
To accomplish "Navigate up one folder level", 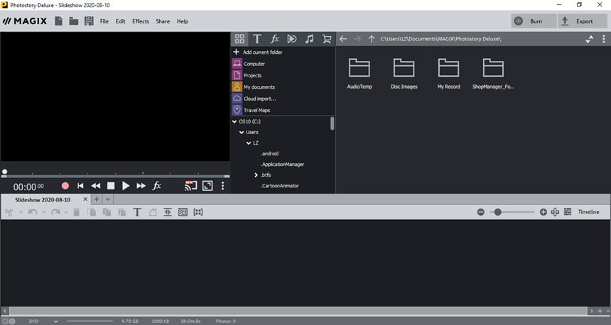I will coord(372,39).
